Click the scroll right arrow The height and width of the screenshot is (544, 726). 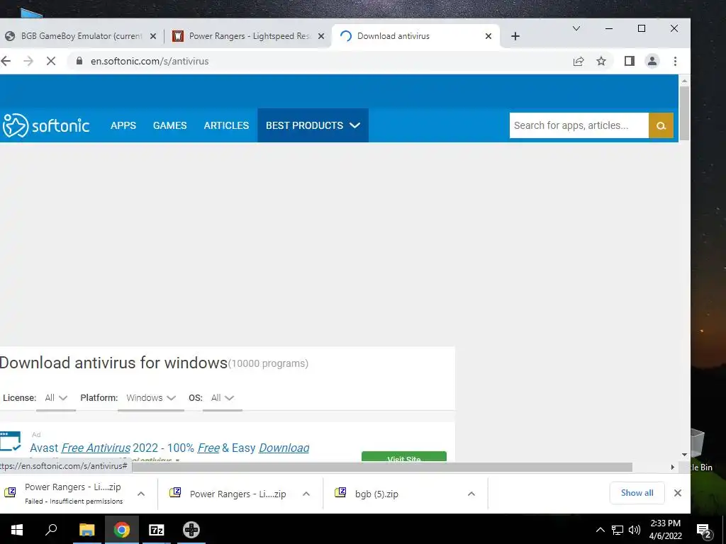point(672,467)
